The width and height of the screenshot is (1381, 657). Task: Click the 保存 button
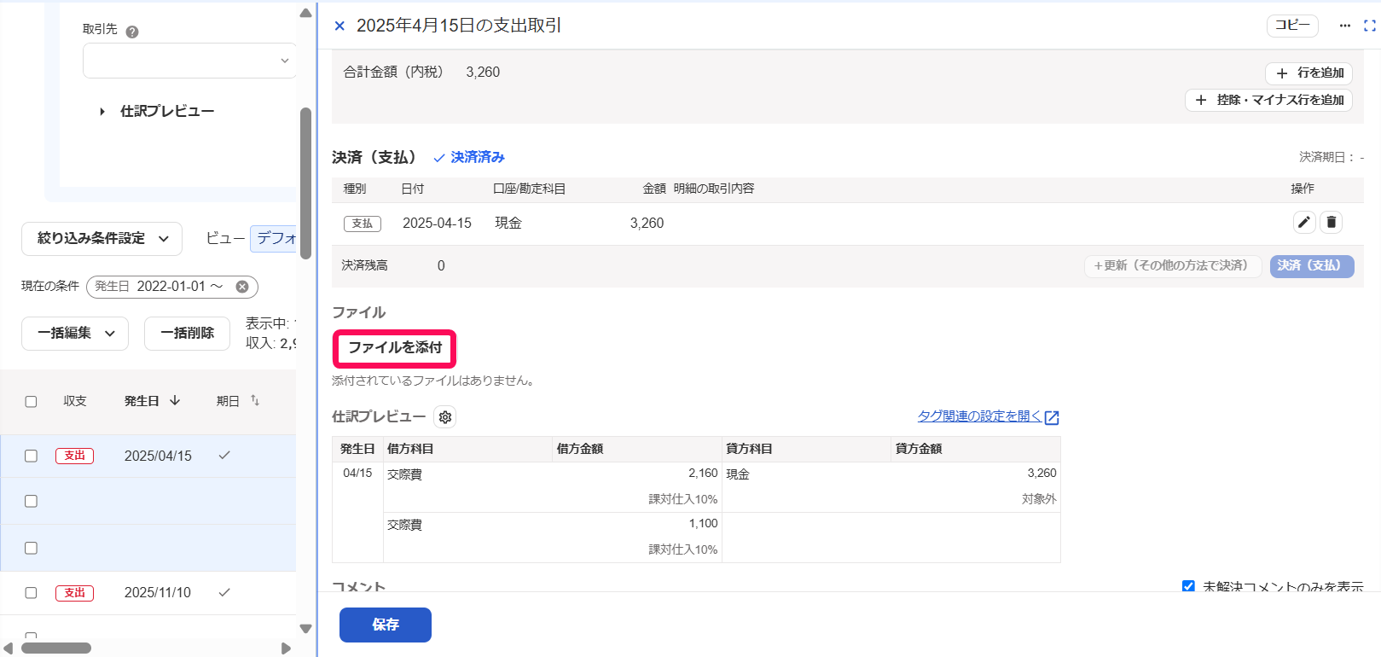pos(386,625)
